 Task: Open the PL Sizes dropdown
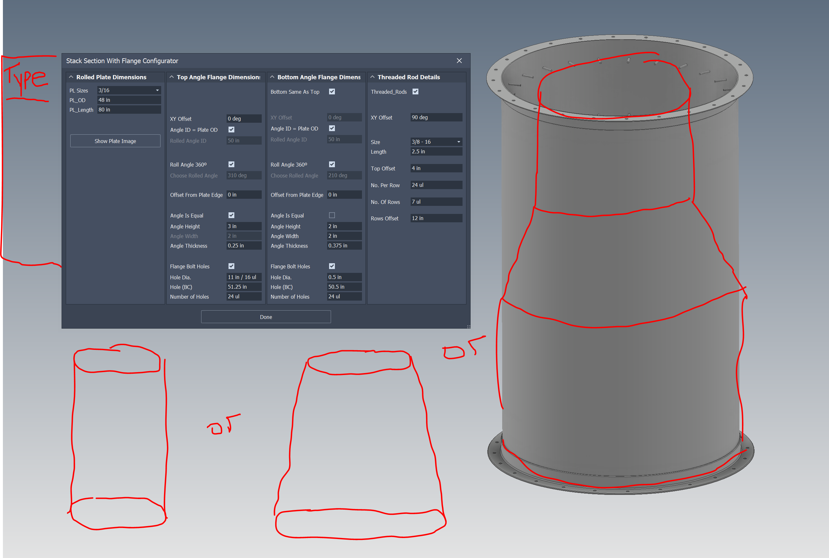point(157,90)
